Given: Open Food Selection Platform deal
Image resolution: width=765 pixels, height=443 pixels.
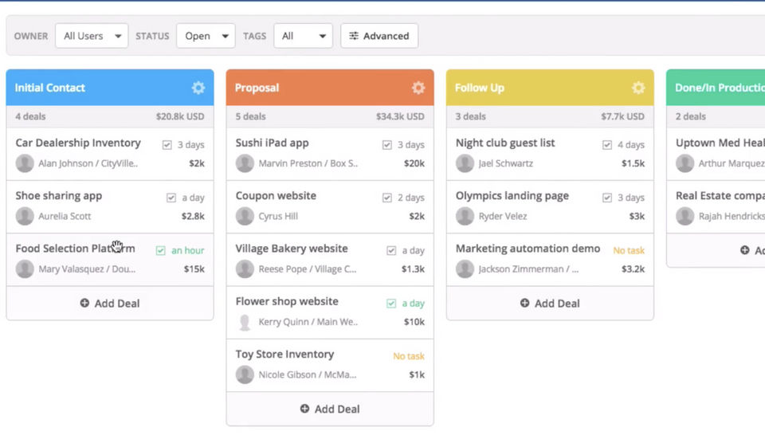Looking at the screenshot, I should [x=75, y=249].
